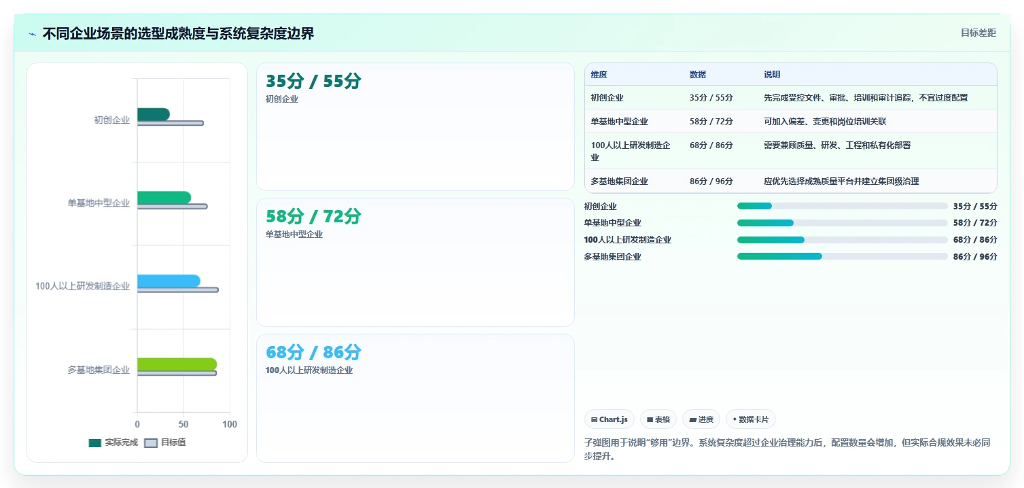Viewport: 1024px width, 488px height.
Task: Select the Chart.js tag chip
Action: [610, 419]
